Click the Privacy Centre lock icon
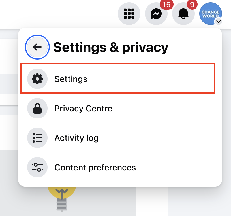 click(x=37, y=108)
